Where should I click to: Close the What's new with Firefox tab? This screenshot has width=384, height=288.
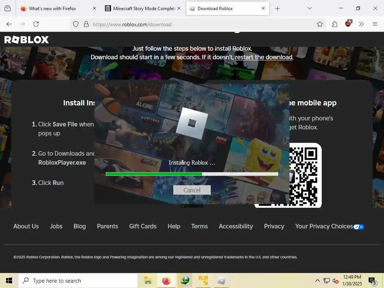tap(94, 8)
